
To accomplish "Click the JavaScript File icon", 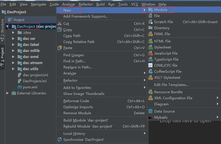I will click(x=150, y=53).
